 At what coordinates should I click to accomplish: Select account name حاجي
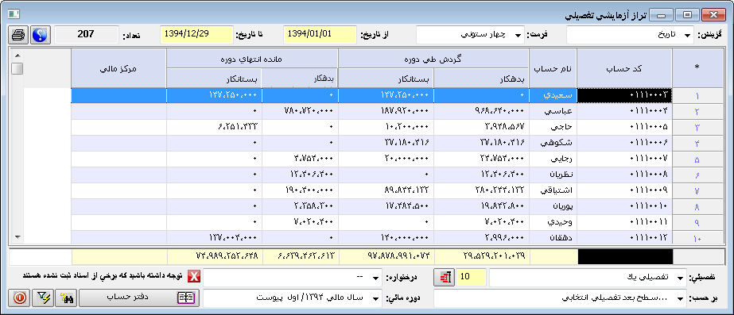tap(553, 128)
